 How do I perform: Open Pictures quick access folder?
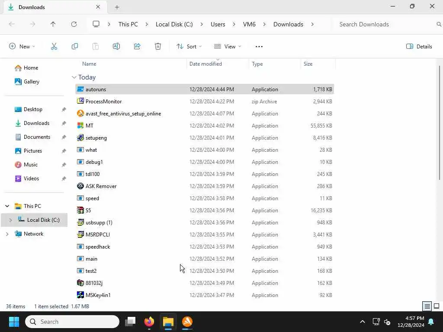32,151
